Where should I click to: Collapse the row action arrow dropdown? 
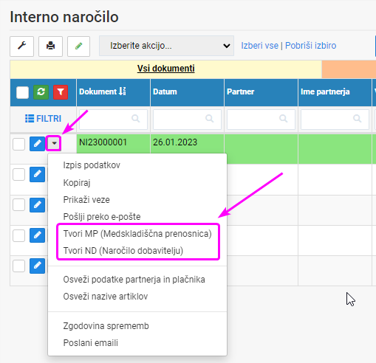pos(54,143)
